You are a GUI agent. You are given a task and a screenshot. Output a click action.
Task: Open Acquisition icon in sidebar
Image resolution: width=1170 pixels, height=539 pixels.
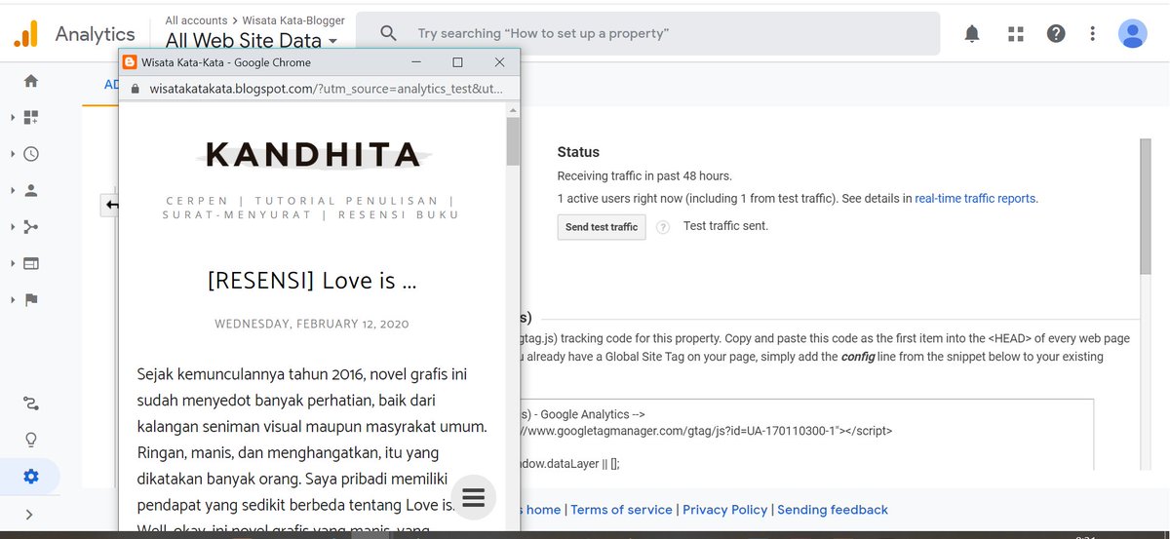click(x=31, y=227)
